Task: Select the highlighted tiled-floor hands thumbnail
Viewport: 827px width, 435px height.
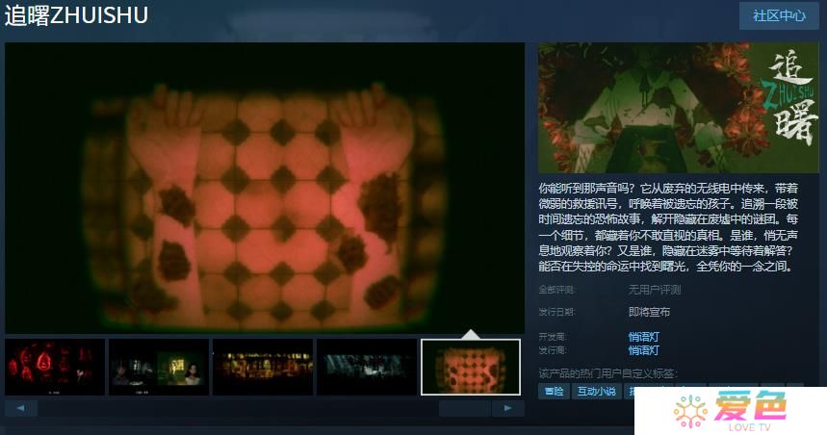Action: (x=471, y=367)
